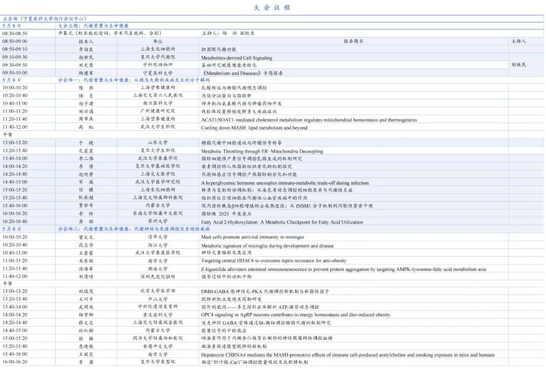This screenshot has width=546, height=368.
Task: Select the institution '上海交大第六人民医院'
Action: (158, 96)
